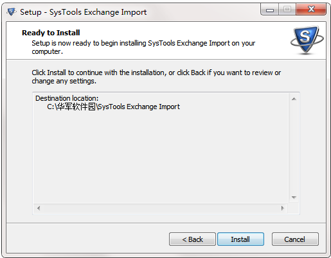Go back with the < Back button
Viewport: 331px width, 258px height.
[192, 239]
